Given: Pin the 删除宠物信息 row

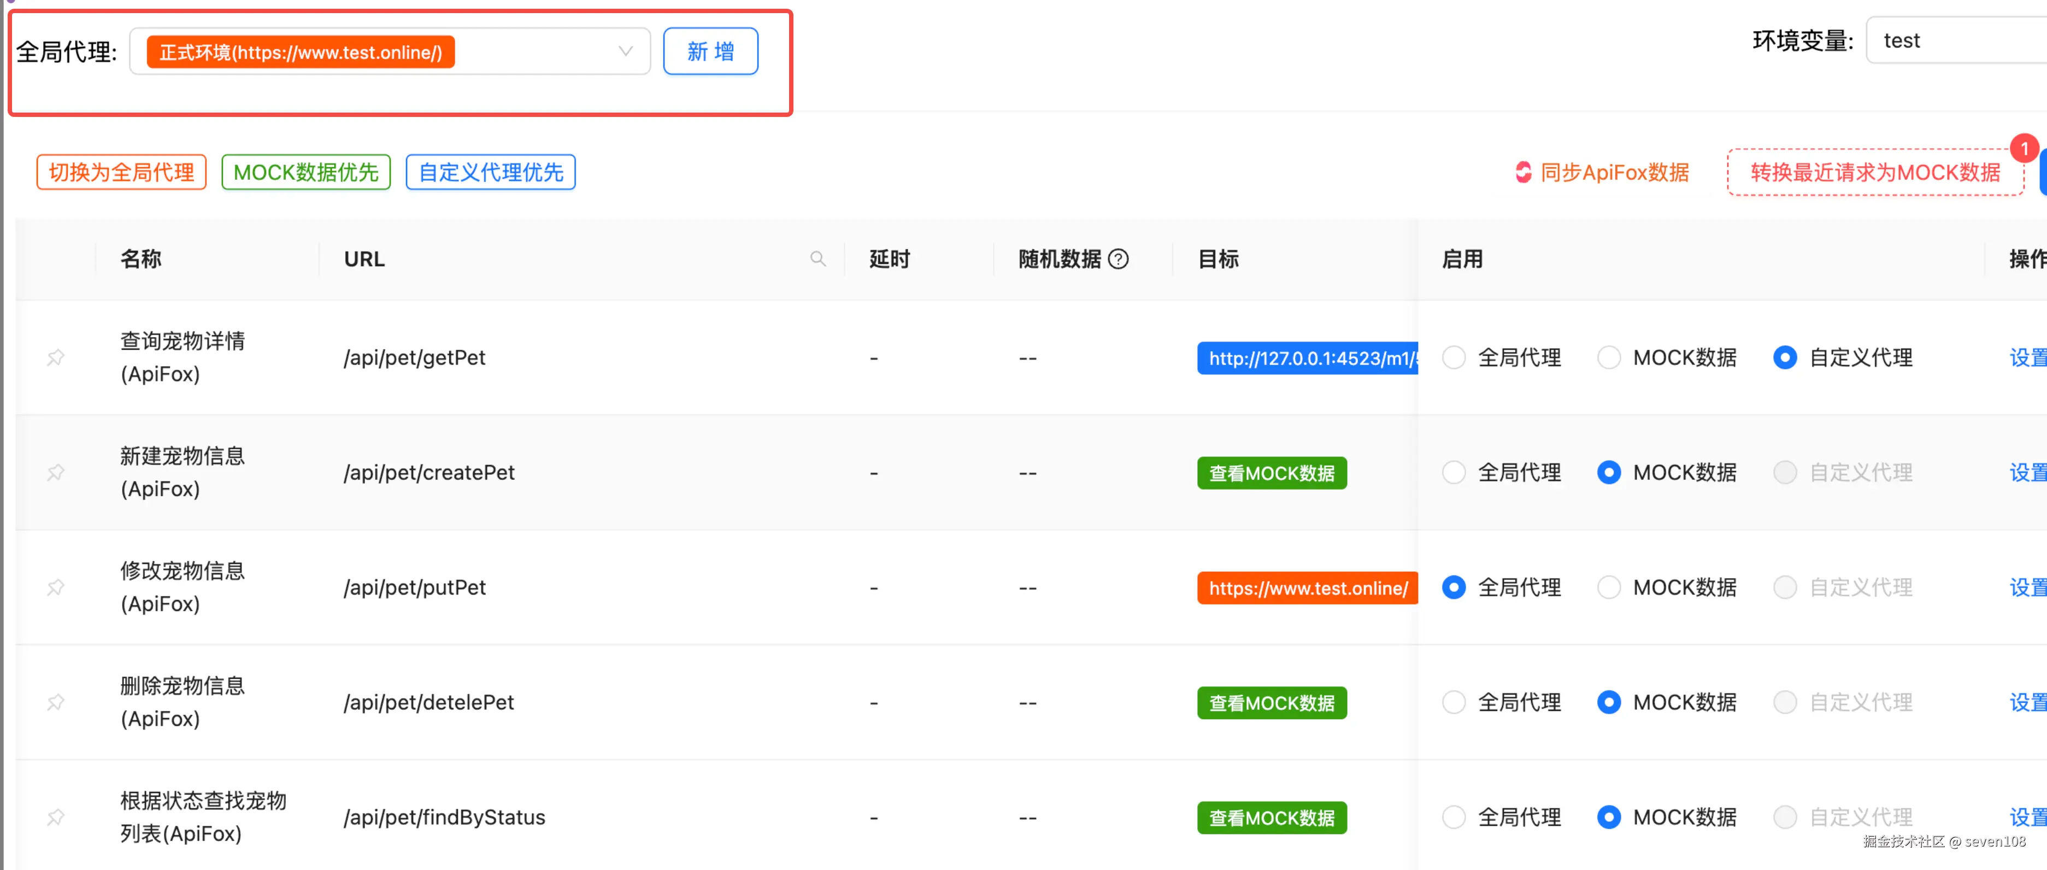Looking at the screenshot, I should [56, 702].
